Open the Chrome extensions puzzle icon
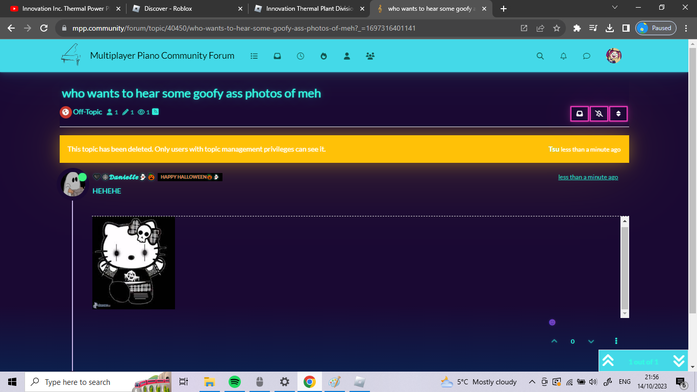697x392 pixels. 577,28
